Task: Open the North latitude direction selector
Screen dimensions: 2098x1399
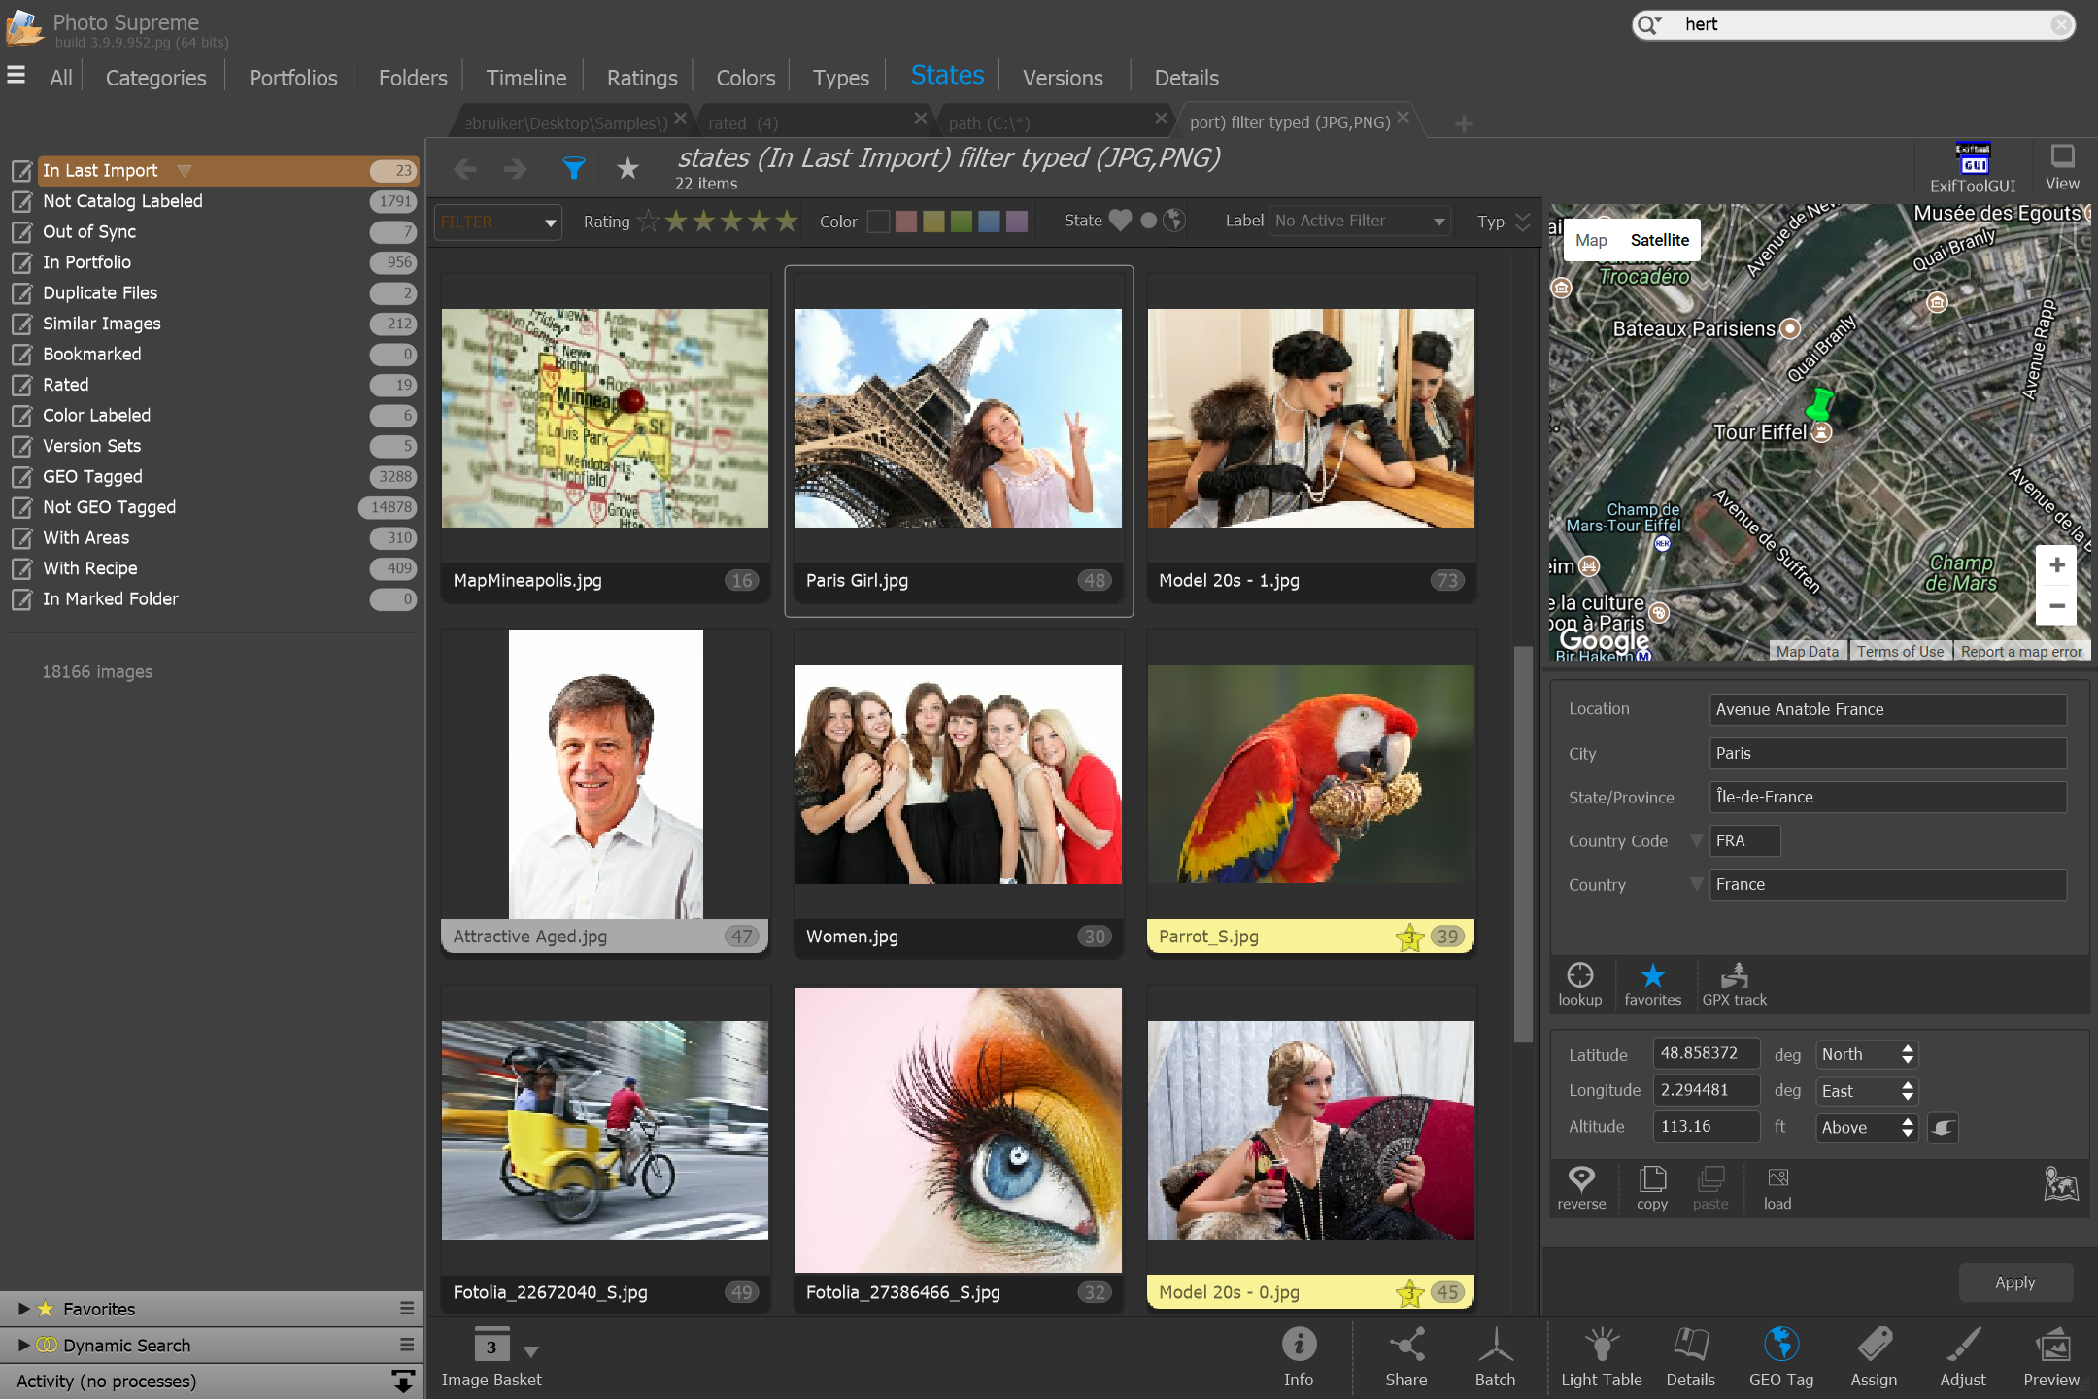Action: pos(1866,1054)
